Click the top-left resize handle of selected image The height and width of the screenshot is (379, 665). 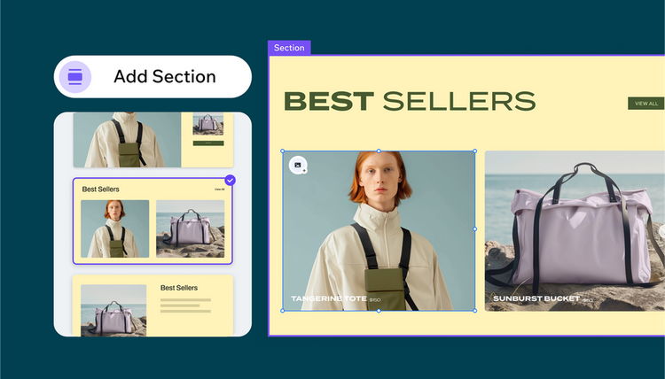pos(283,151)
